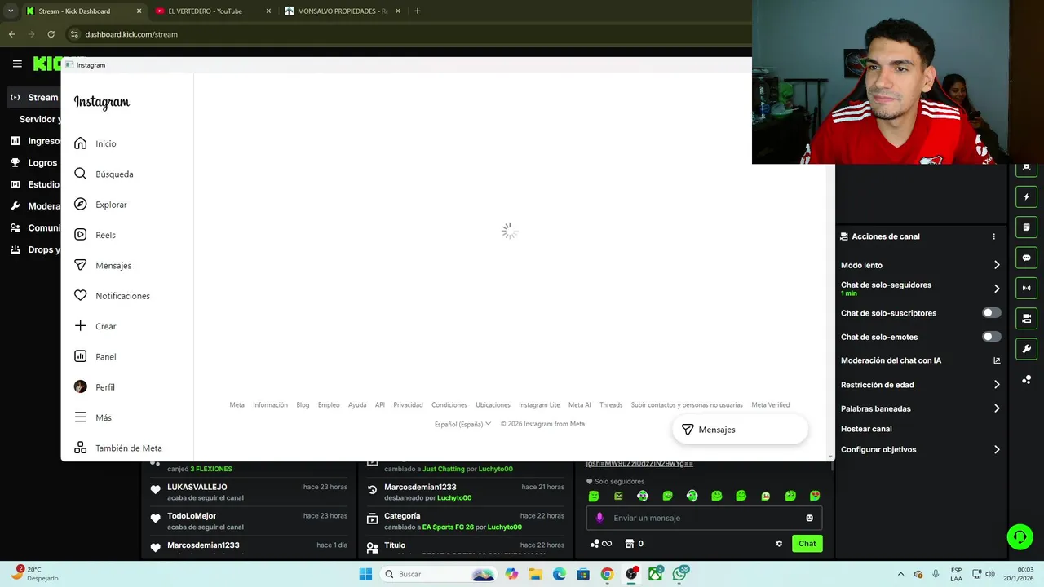Open the floating Mensajes button
Image resolution: width=1044 pixels, height=587 pixels.
pyautogui.click(x=740, y=430)
